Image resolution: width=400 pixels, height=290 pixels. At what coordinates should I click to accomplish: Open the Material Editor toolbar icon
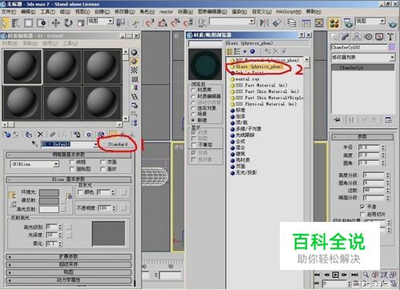click(x=334, y=23)
